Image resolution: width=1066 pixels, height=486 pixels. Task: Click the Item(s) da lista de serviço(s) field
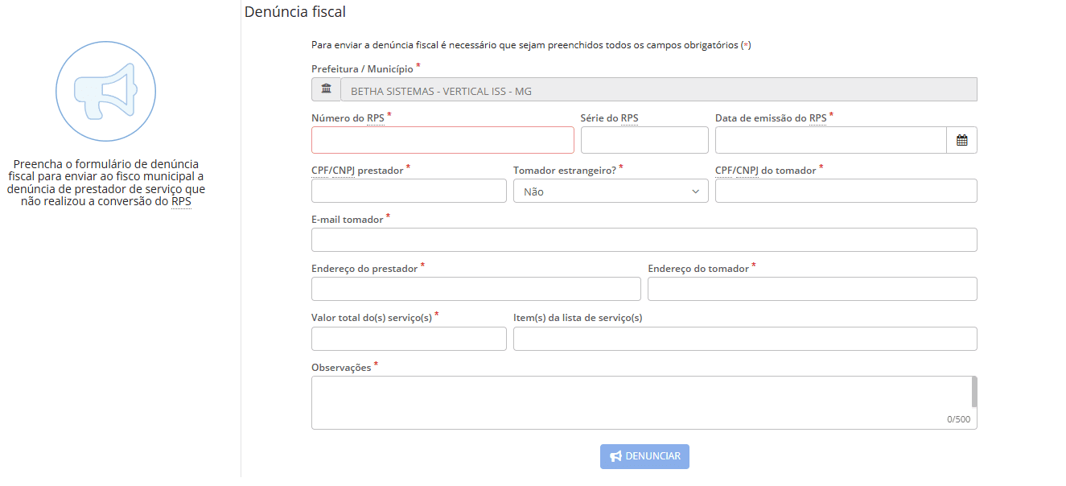click(745, 339)
